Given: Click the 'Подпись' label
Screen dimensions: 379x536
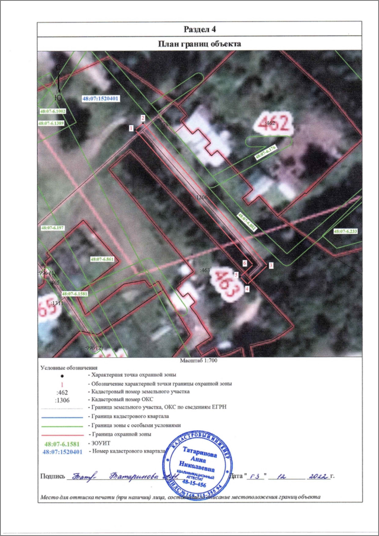Looking at the screenshot, I should pyautogui.click(x=52, y=477).
